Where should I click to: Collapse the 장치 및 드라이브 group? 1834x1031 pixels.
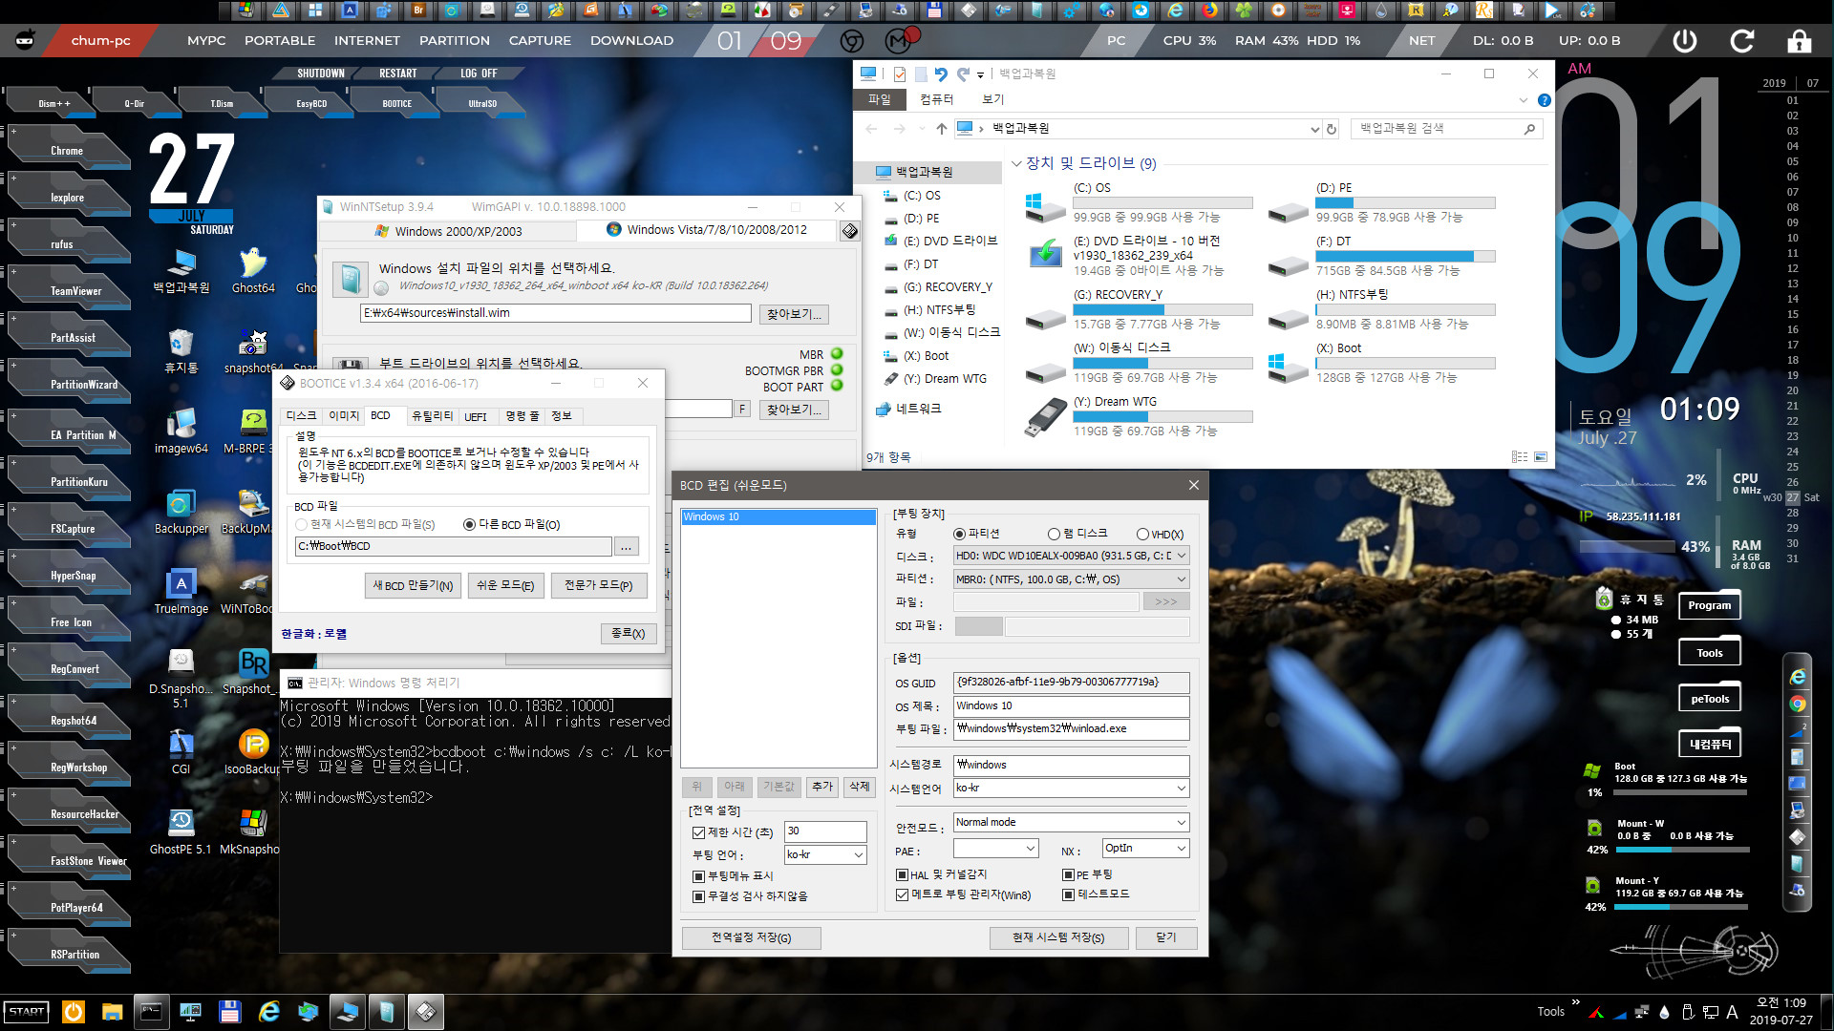click(x=1016, y=163)
